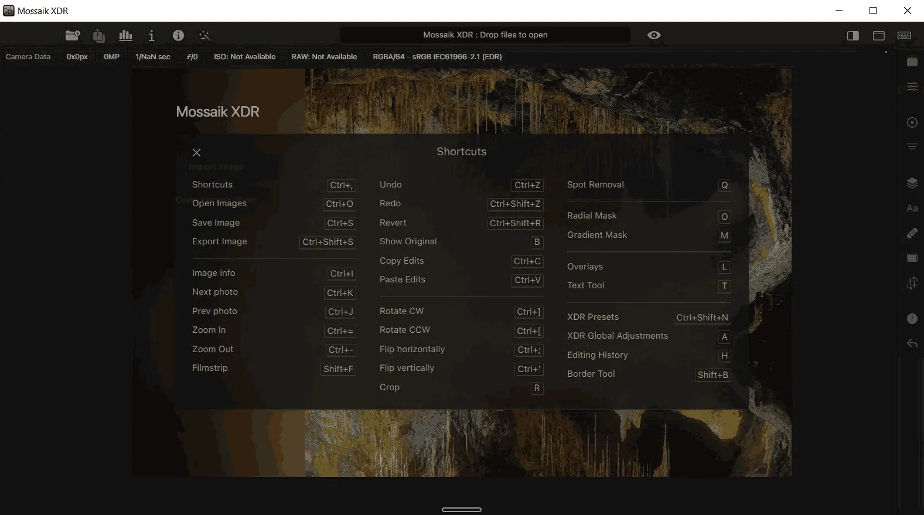Click the 'Border Tool' shortcut row label
This screenshot has height=515, width=924.
click(591, 374)
